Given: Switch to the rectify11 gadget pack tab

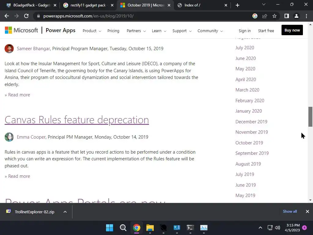Looking at the screenshot, I should click(x=88, y=5).
